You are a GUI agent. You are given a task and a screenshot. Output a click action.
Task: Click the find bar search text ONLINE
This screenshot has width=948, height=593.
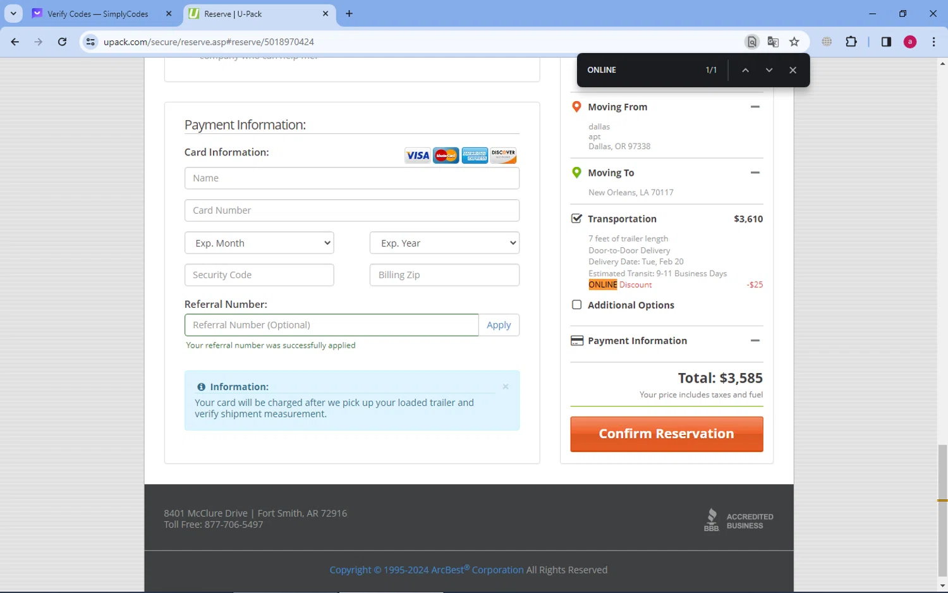click(x=602, y=70)
